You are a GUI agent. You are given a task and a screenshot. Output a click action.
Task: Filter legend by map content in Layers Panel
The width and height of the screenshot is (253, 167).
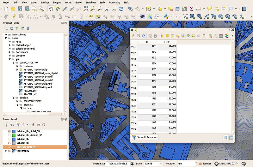coord(18,125)
